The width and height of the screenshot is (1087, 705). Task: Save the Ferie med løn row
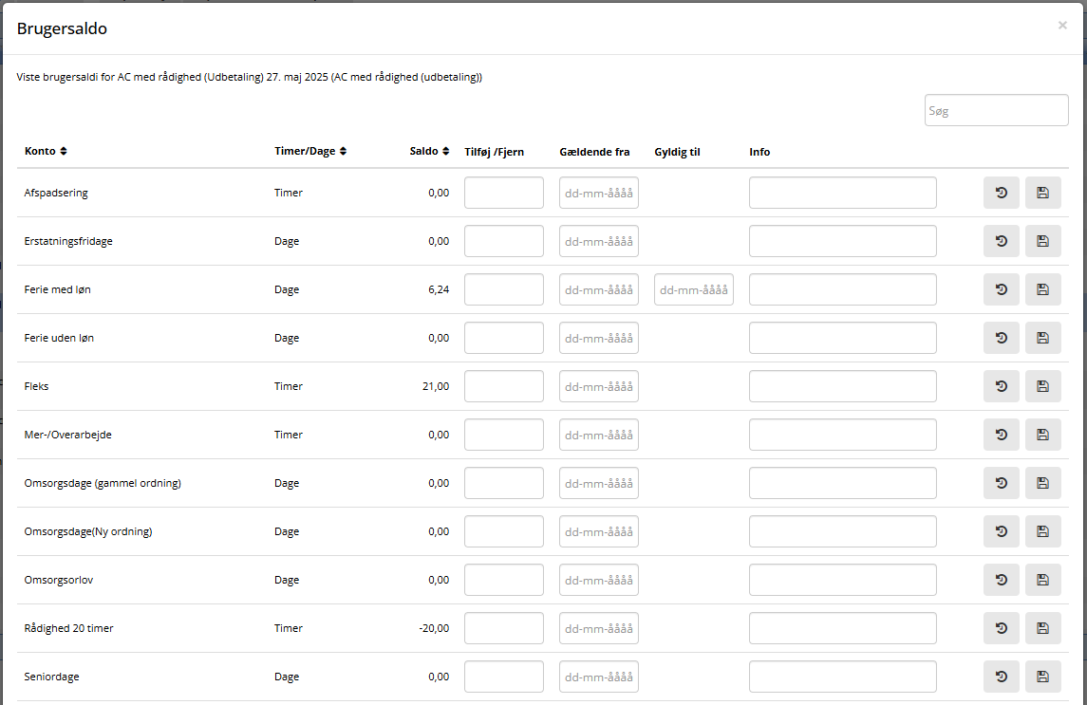click(1042, 289)
